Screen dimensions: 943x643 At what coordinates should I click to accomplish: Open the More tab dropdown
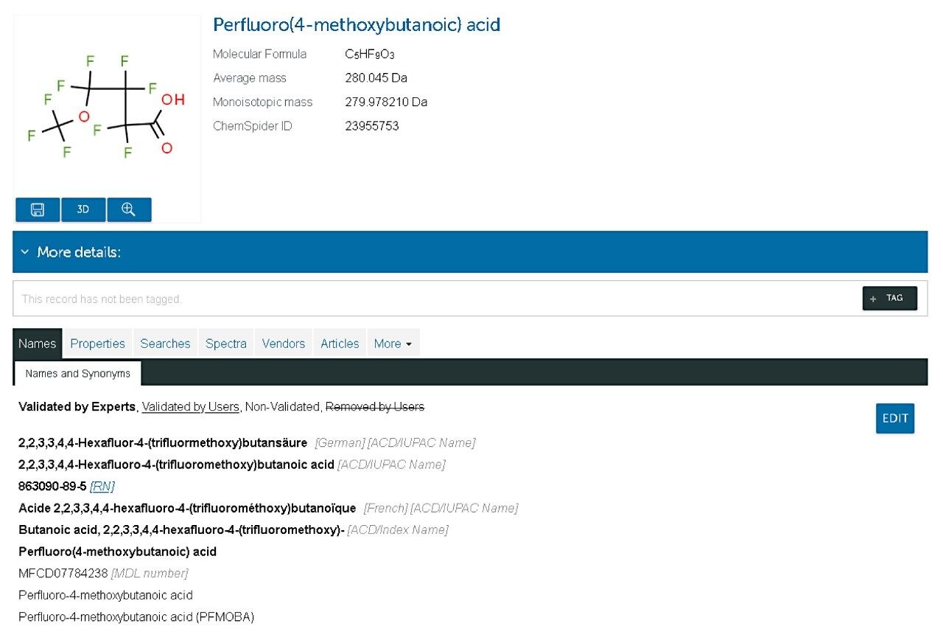coord(393,342)
